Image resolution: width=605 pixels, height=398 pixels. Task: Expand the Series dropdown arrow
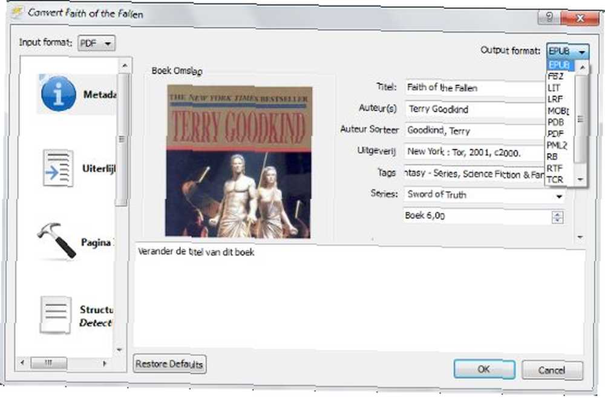[x=558, y=197]
